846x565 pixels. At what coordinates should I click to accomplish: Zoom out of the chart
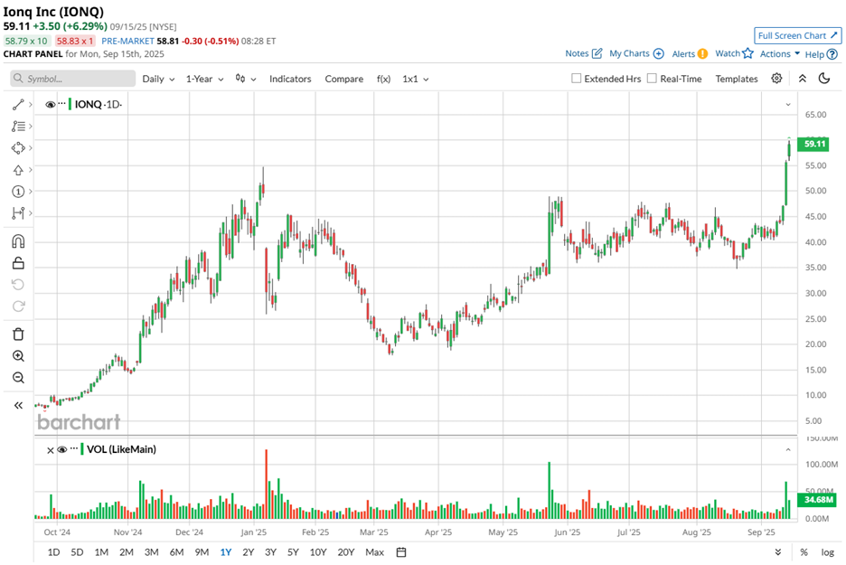click(x=18, y=378)
